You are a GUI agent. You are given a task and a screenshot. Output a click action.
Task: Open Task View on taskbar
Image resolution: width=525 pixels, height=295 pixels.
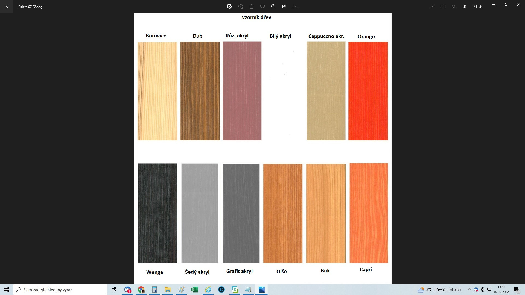[114, 290]
